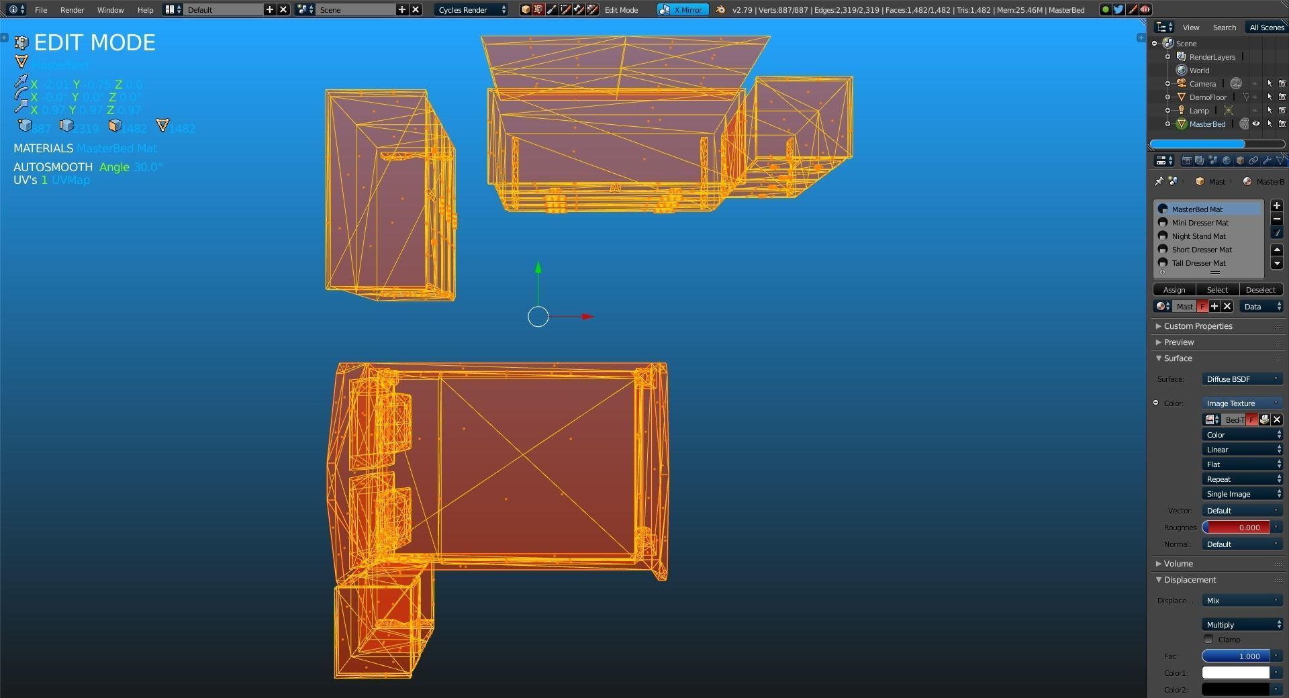Click the Object mode cube icon in header

click(526, 9)
